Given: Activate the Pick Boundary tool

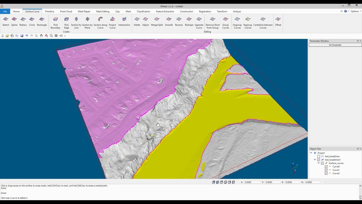Looking at the screenshot, I should 55,23.
